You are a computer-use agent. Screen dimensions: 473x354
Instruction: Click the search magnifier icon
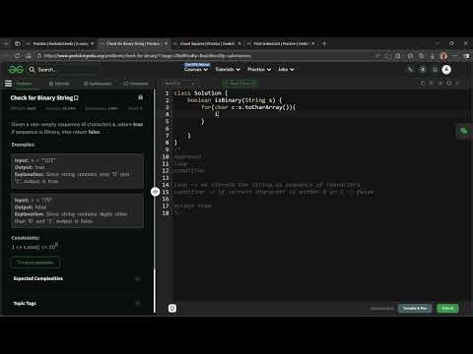tap(32, 70)
